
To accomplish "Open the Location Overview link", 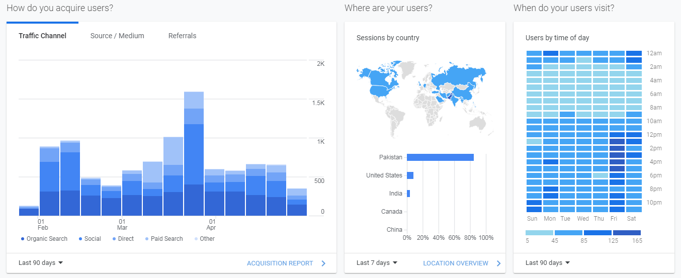I will tap(455, 263).
